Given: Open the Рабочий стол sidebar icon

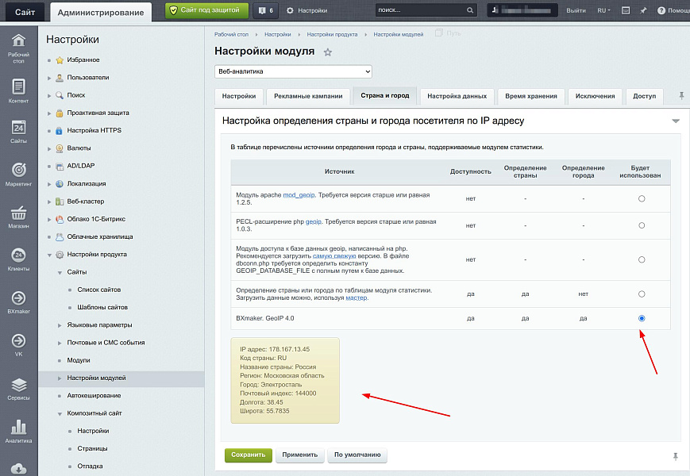Looking at the screenshot, I should coord(18,46).
